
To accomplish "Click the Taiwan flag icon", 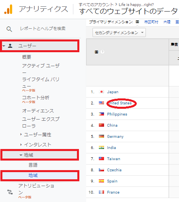I will pos(101,159).
